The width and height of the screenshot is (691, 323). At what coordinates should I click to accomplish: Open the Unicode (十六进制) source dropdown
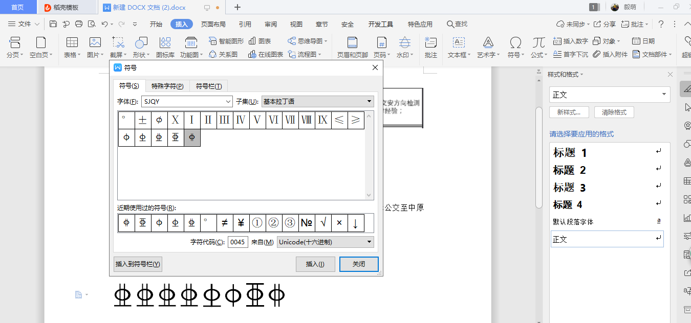pyautogui.click(x=370, y=242)
